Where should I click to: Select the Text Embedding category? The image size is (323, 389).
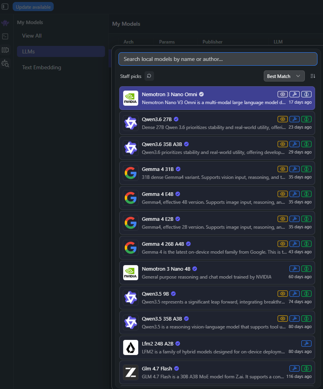41,67
